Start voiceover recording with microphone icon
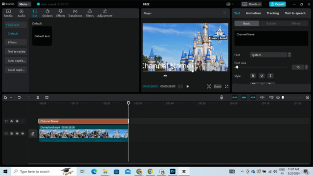Viewport: 313px width, 176px height. 222,97
